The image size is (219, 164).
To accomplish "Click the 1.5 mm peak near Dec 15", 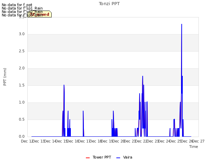I will coord(64,85).
